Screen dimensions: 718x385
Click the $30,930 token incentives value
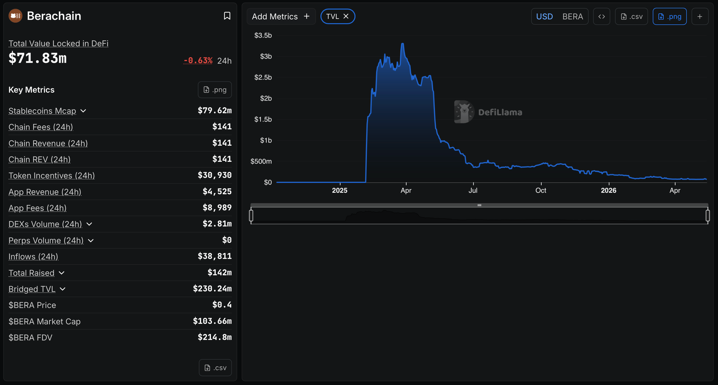215,175
